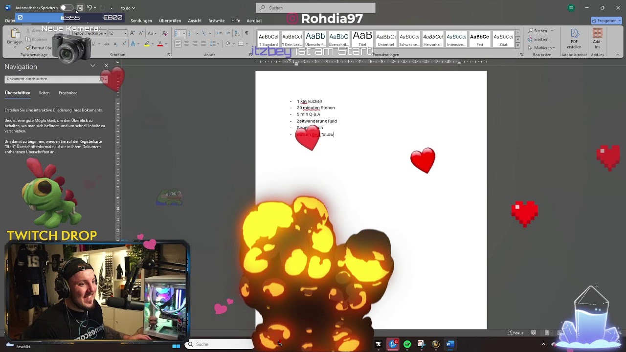The height and width of the screenshot is (352, 626).
Task: Align text left icon
Action: (178, 44)
